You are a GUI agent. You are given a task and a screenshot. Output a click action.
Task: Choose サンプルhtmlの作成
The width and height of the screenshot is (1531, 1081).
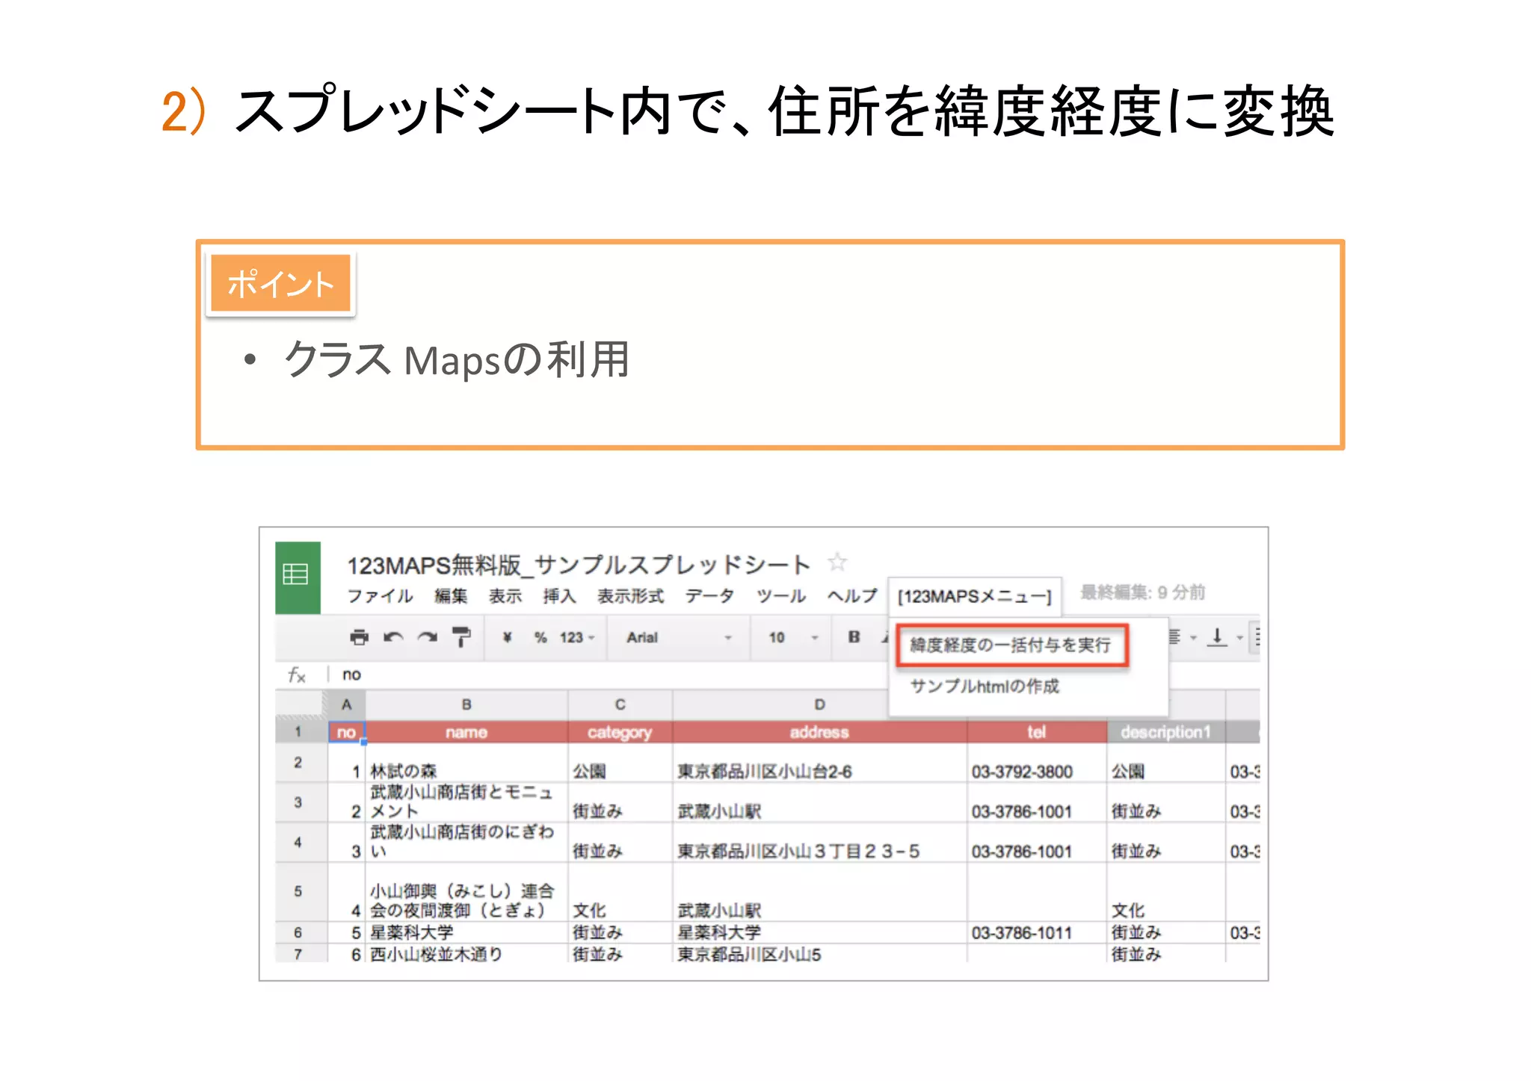tap(985, 686)
